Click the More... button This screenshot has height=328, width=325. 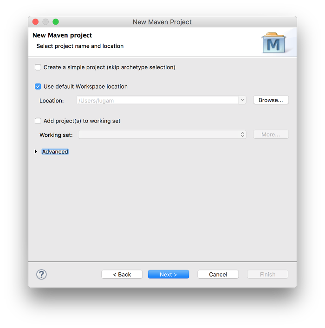tap(271, 134)
